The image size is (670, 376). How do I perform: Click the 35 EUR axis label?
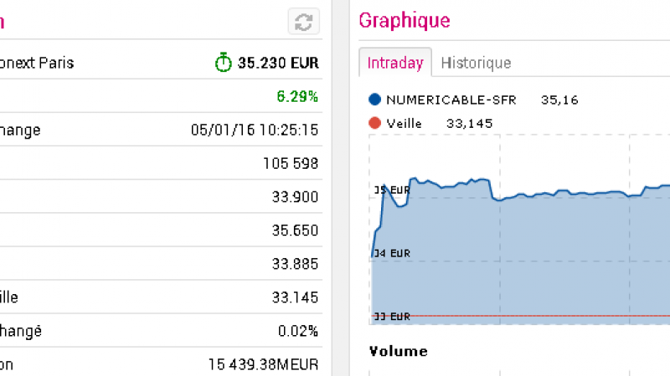(391, 190)
